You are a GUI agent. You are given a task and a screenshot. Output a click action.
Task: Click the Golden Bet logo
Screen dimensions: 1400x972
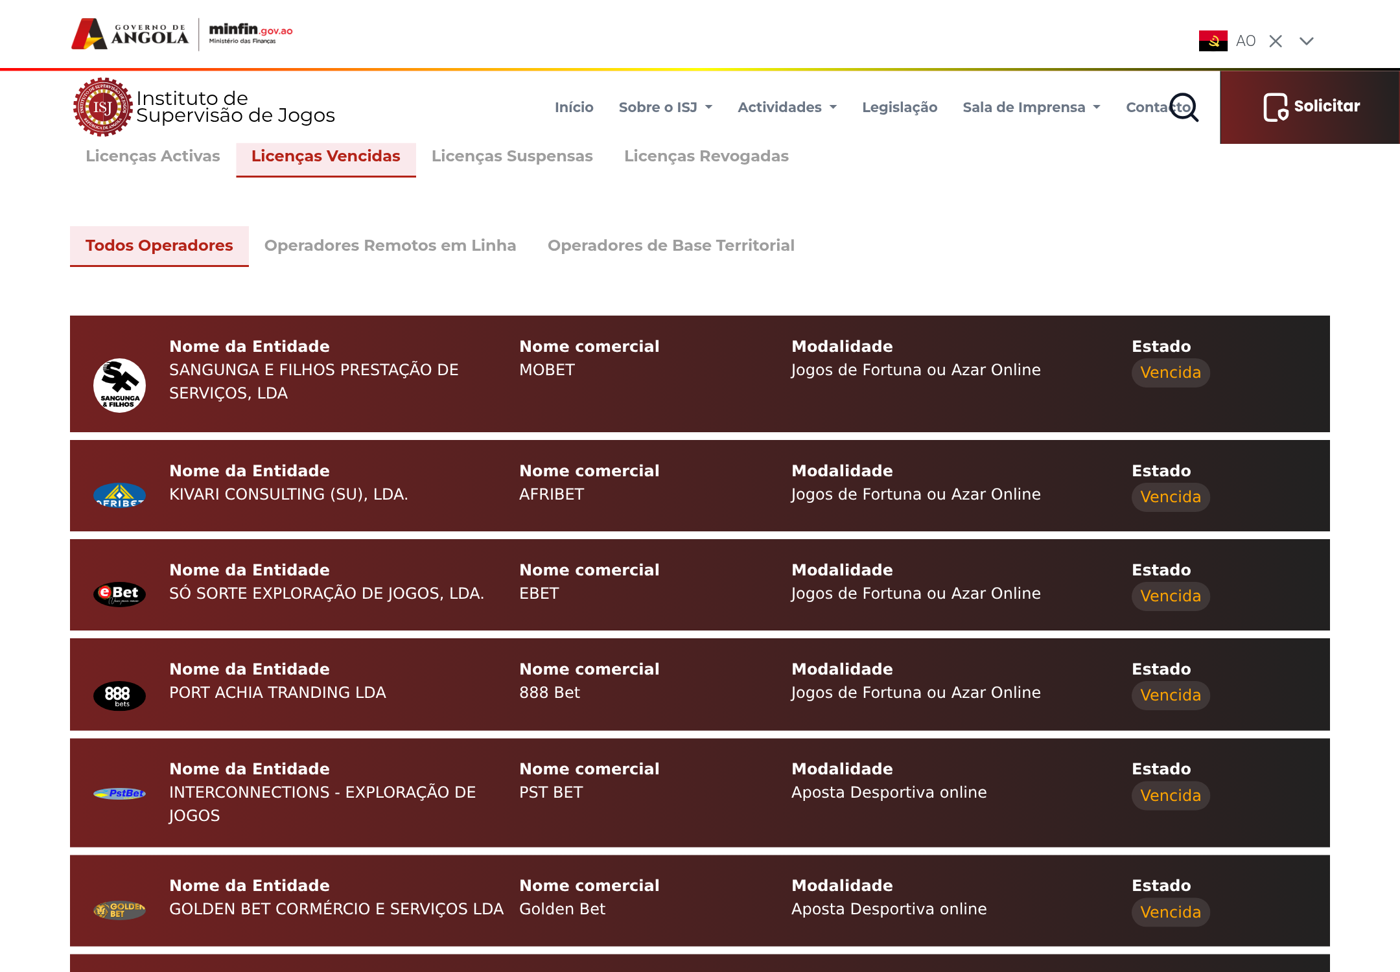click(x=120, y=910)
